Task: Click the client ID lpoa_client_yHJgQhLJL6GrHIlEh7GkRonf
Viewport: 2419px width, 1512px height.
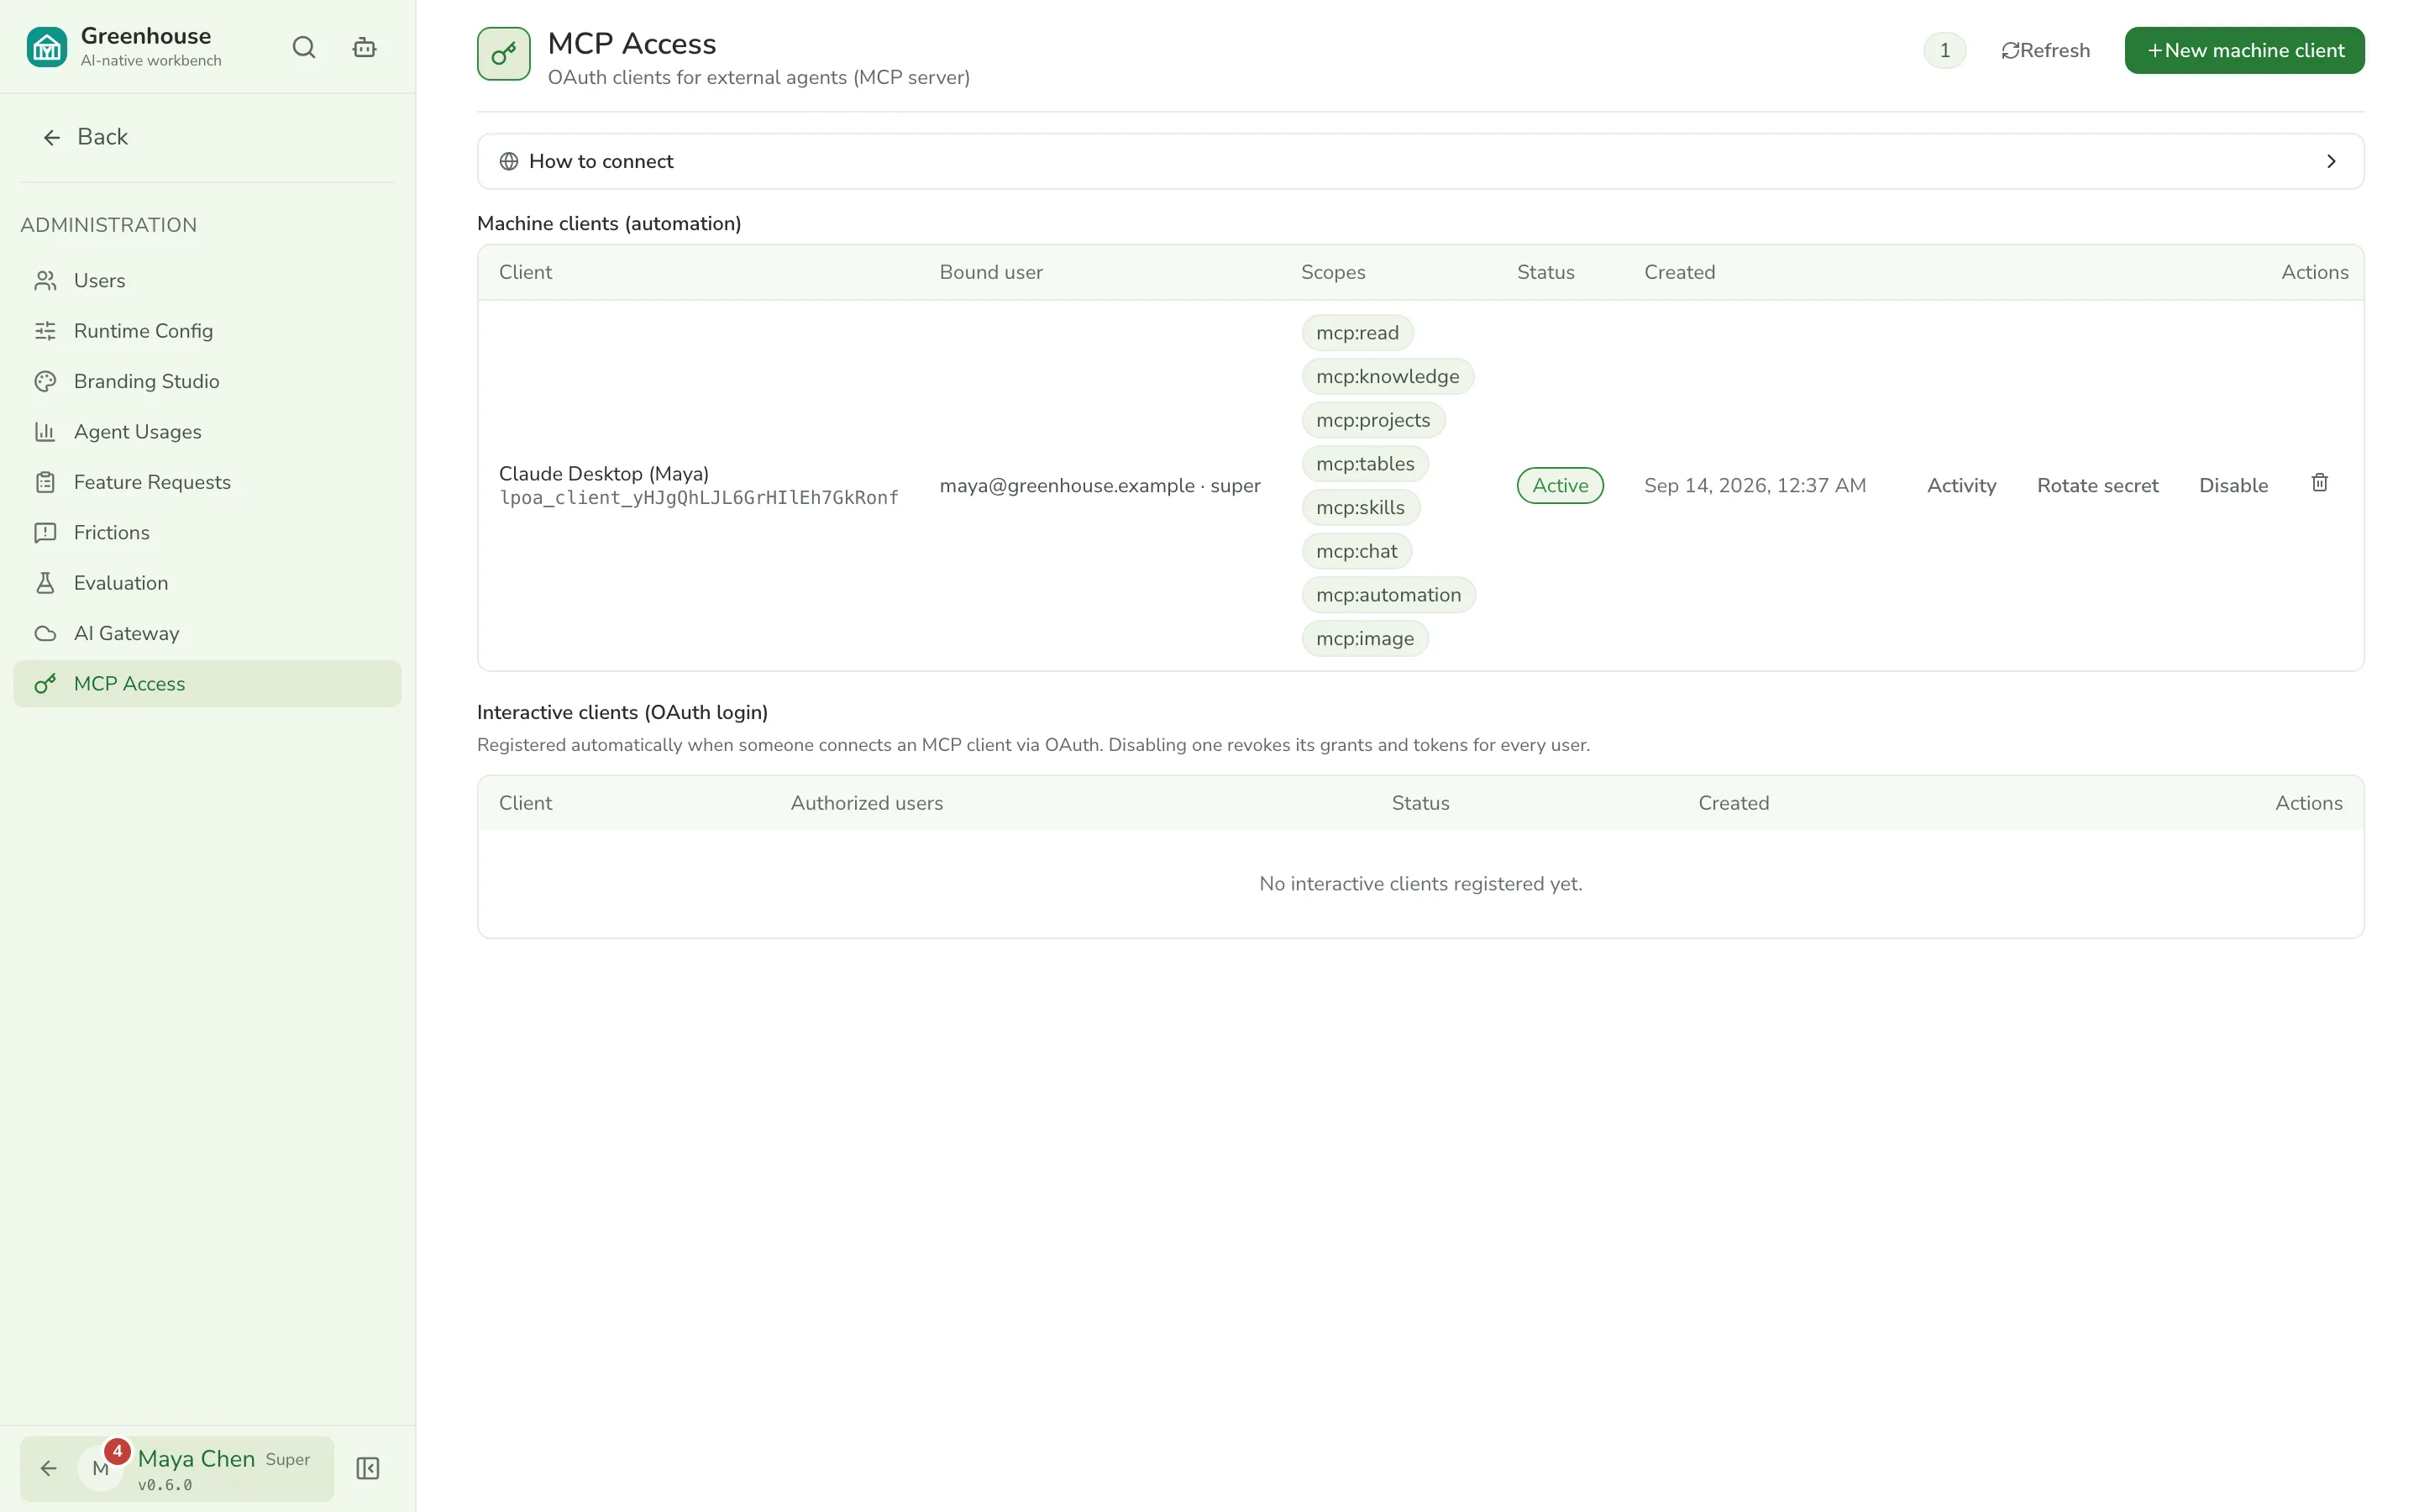Action: pyautogui.click(x=699, y=498)
